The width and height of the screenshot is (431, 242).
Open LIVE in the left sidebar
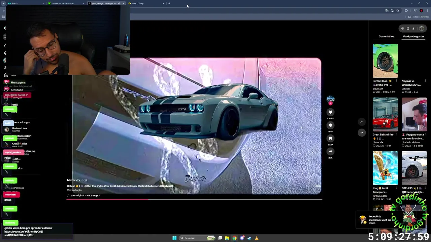tap(13, 75)
